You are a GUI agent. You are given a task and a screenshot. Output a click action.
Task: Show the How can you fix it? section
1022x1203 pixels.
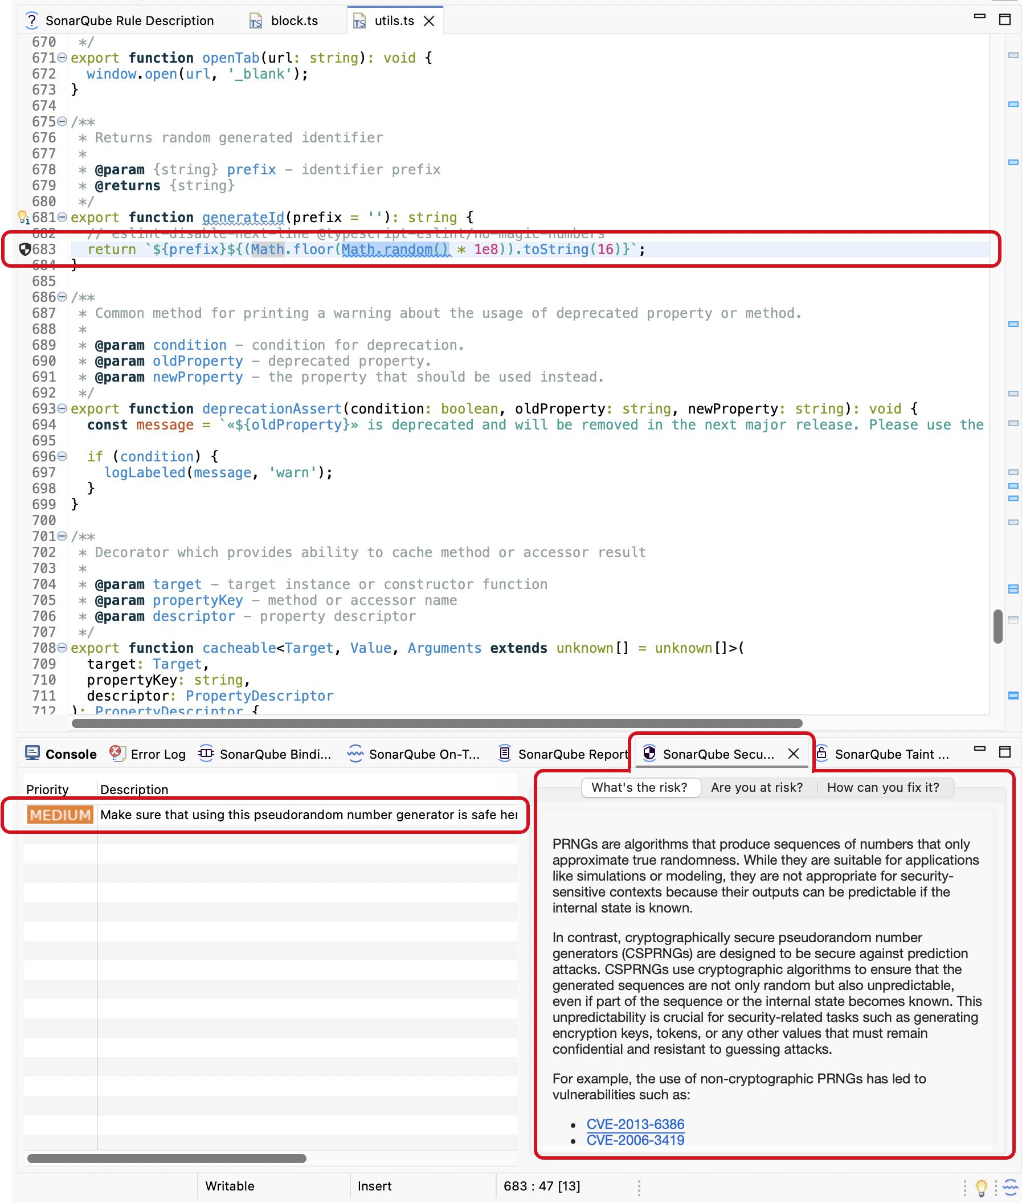point(883,787)
